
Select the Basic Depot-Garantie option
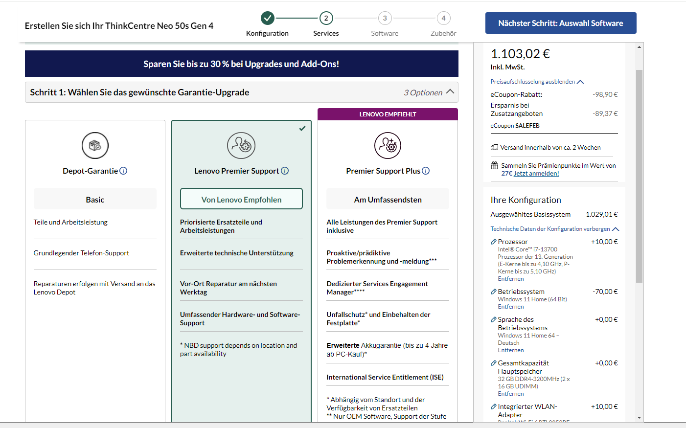[x=95, y=199]
